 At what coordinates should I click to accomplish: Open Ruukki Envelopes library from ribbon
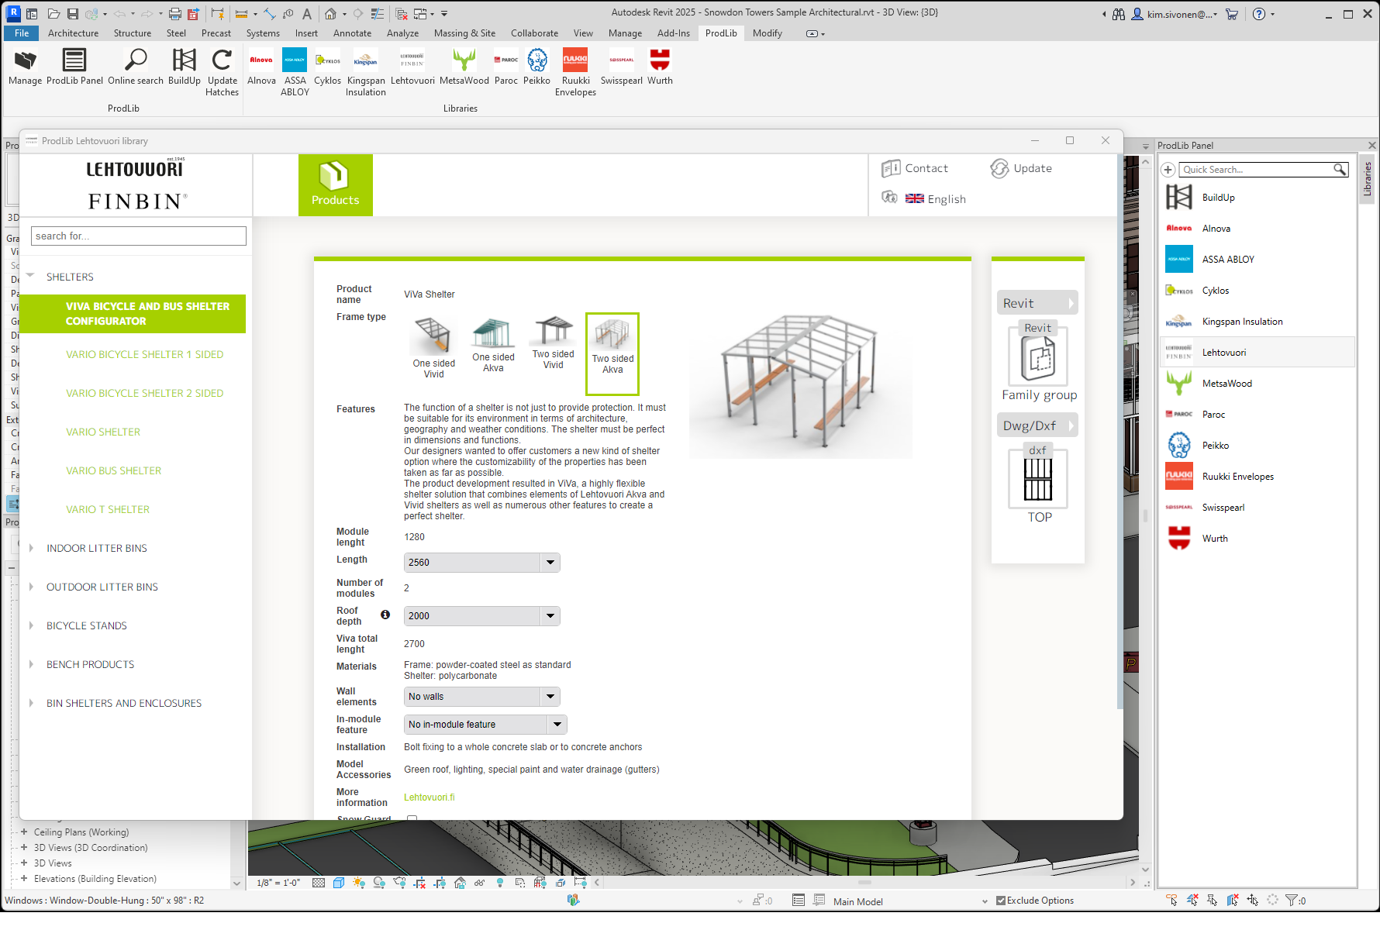[575, 72]
